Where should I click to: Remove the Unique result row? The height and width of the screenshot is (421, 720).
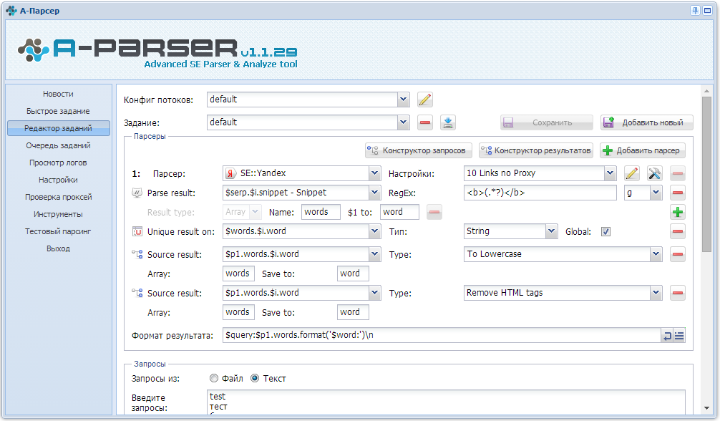point(677,231)
